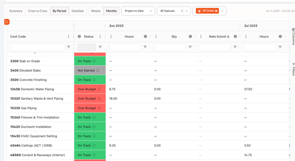Image resolution: width=295 pixels, height=161 pixels.
Task: Click info icon left of Status header
Action: 79,36
